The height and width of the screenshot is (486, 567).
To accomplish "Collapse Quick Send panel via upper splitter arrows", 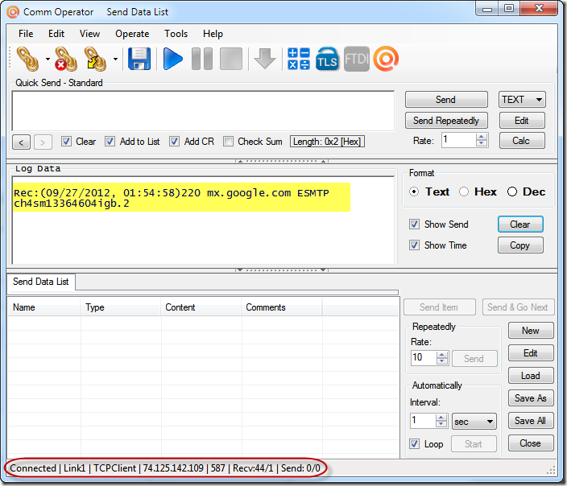I will point(282,161).
